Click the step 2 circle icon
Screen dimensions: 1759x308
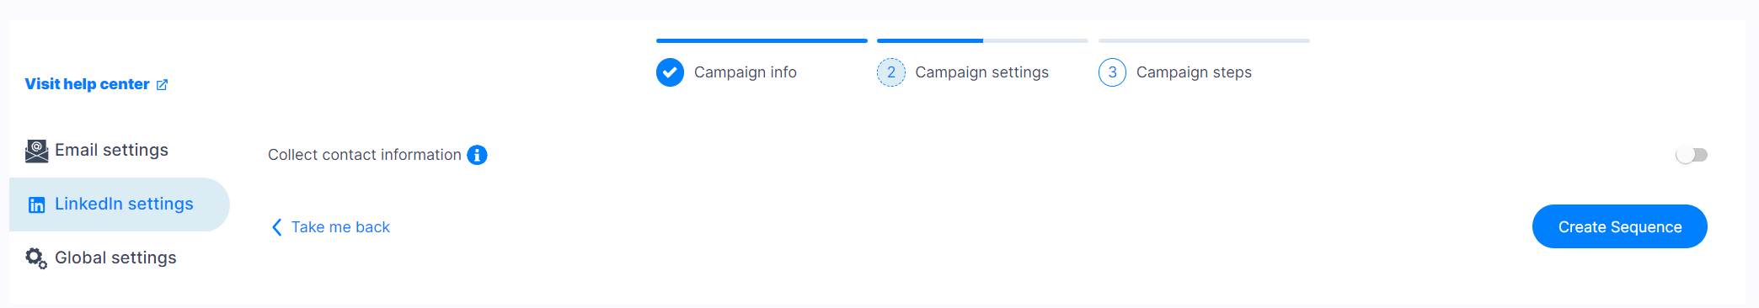click(x=891, y=72)
